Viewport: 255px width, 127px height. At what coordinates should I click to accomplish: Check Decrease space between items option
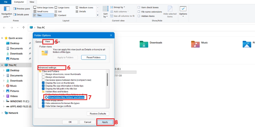coord(43,80)
